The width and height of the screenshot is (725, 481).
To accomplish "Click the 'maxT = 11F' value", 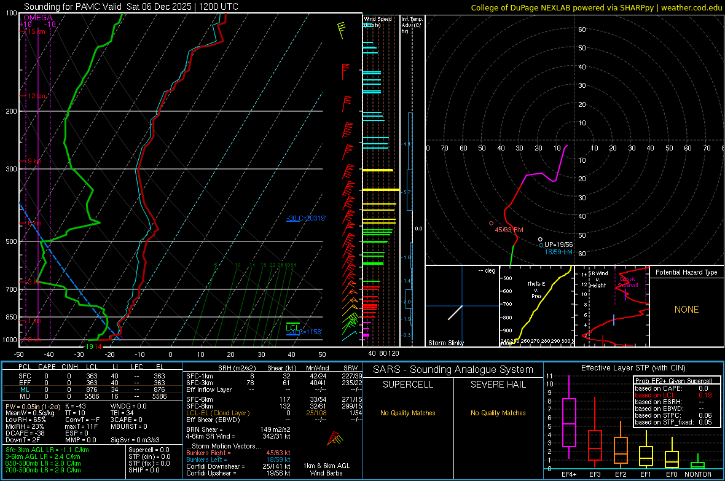I will [81, 426].
